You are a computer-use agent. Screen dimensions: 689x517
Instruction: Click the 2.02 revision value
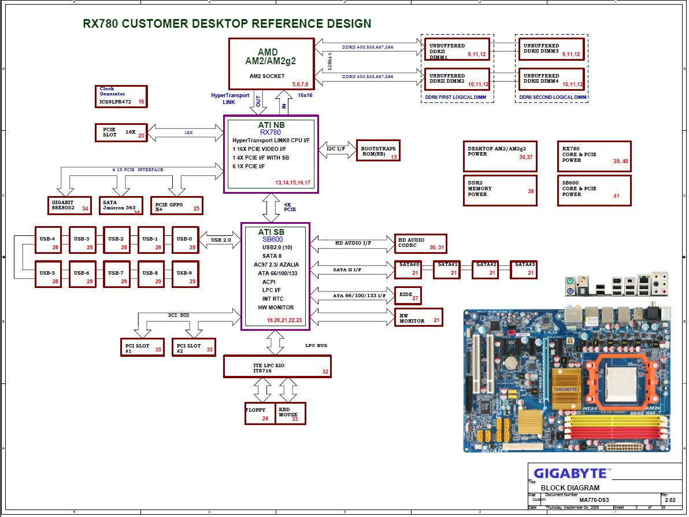pyautogui.click(x=670, y=500)
